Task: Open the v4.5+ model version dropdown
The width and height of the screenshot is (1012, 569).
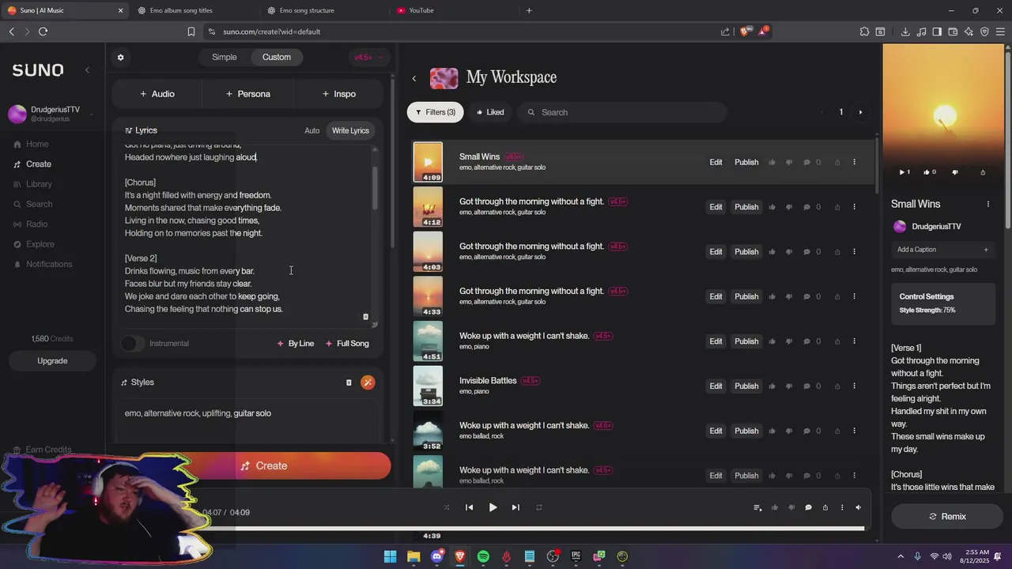Action: tap(368, 57)
